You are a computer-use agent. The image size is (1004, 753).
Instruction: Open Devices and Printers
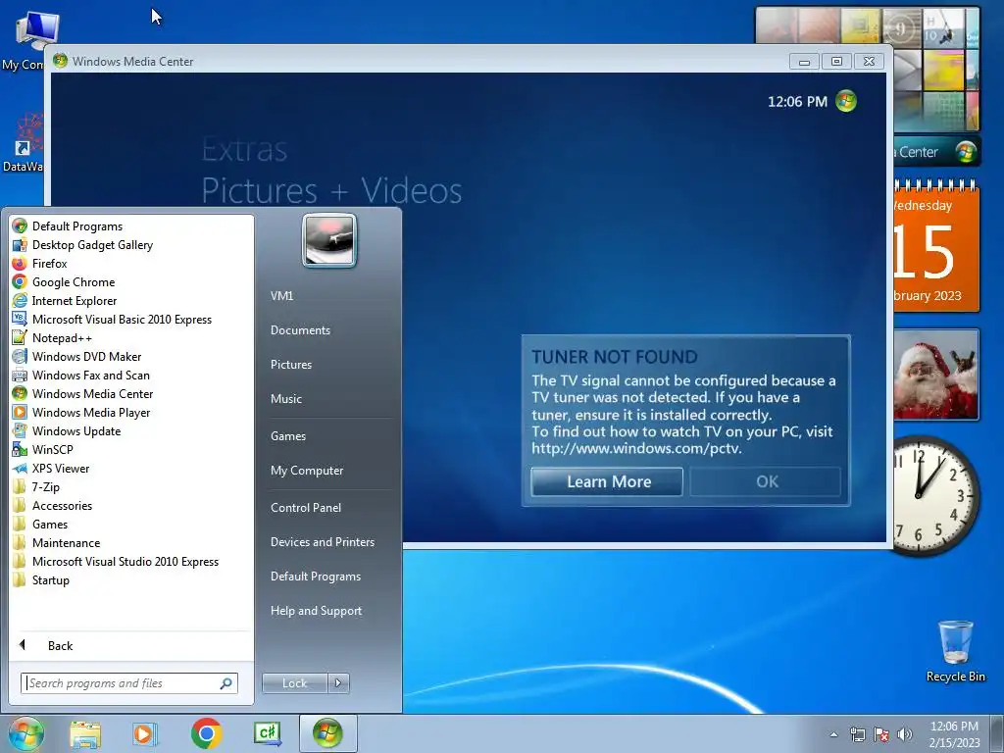tap(322, 541)
